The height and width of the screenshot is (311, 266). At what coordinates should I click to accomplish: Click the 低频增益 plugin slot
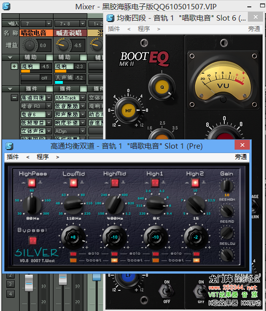33,123
